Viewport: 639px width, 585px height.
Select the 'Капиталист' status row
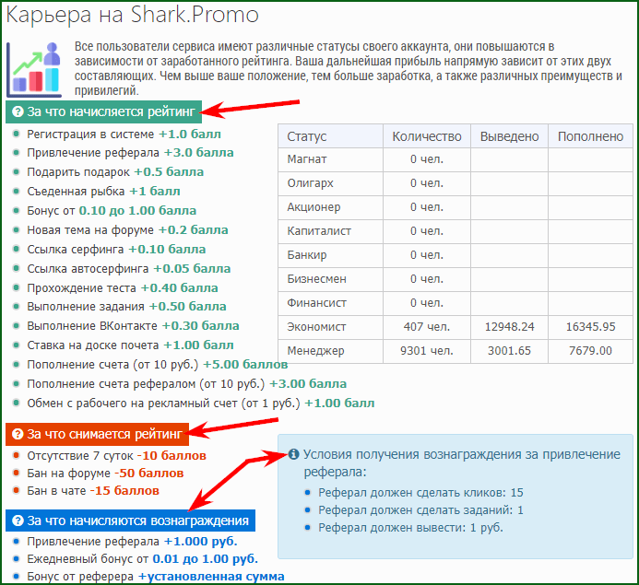456,231
